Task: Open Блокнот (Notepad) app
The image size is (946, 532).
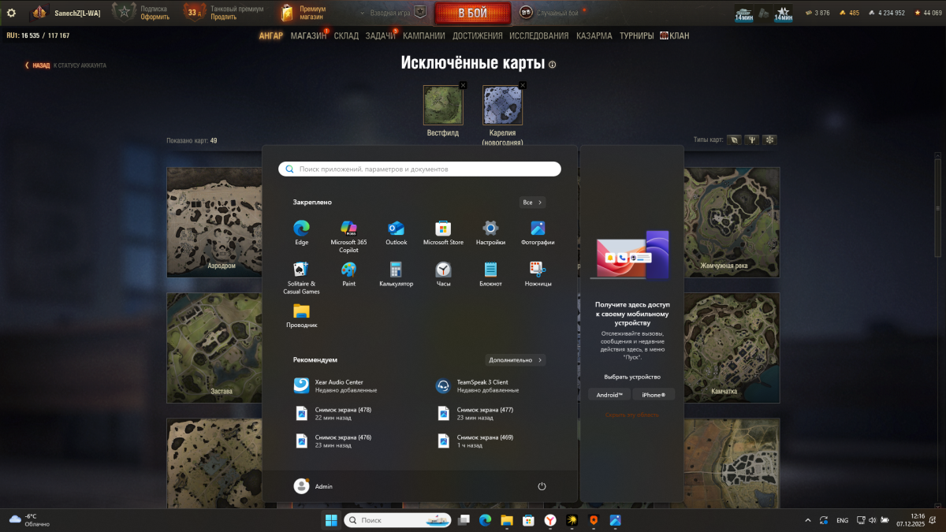Action: 490,274
